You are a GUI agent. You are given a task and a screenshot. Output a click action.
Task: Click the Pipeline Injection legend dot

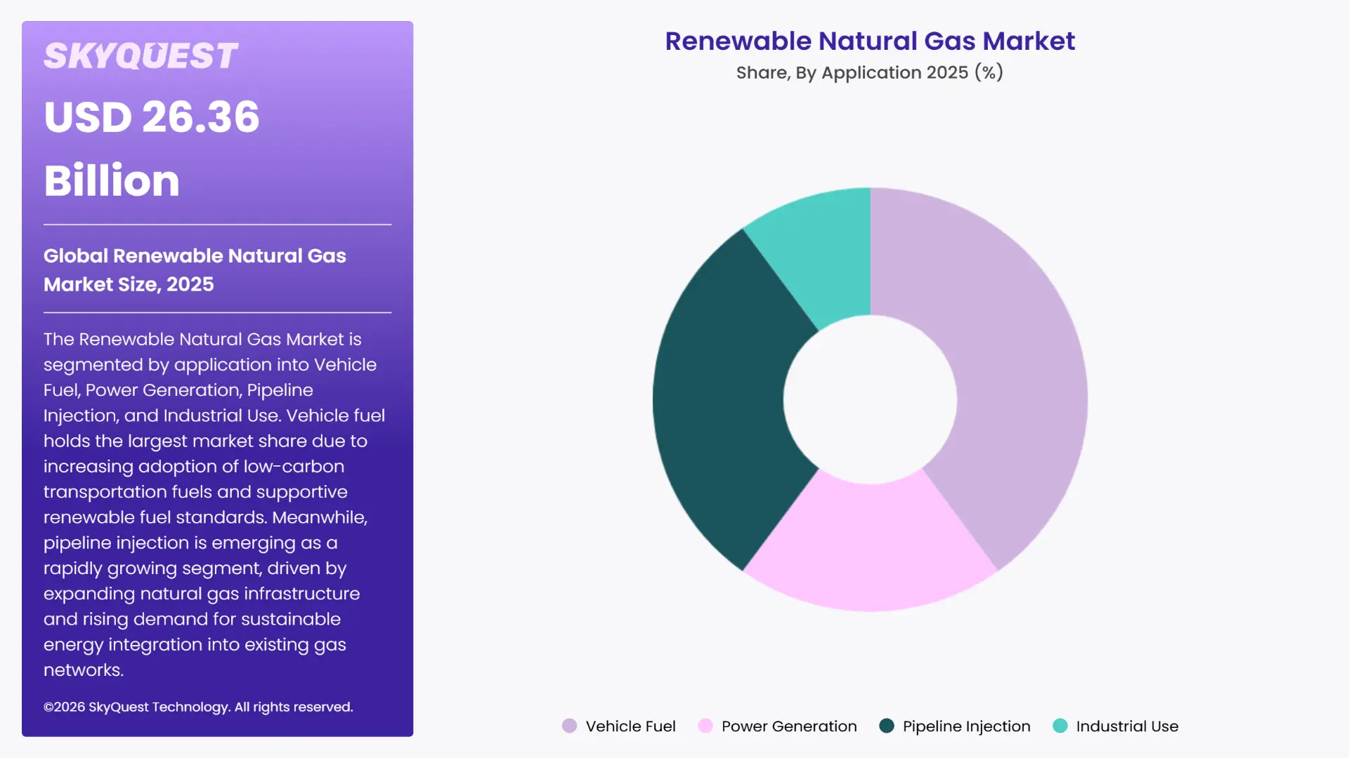coord(887,726)
